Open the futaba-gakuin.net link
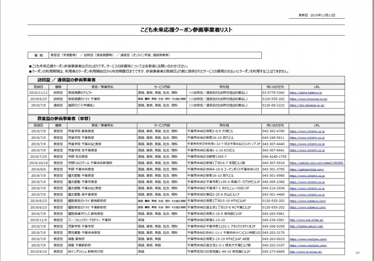Viewport: 374px width, 261px height. pyautogui.click(x=306, y=226)
